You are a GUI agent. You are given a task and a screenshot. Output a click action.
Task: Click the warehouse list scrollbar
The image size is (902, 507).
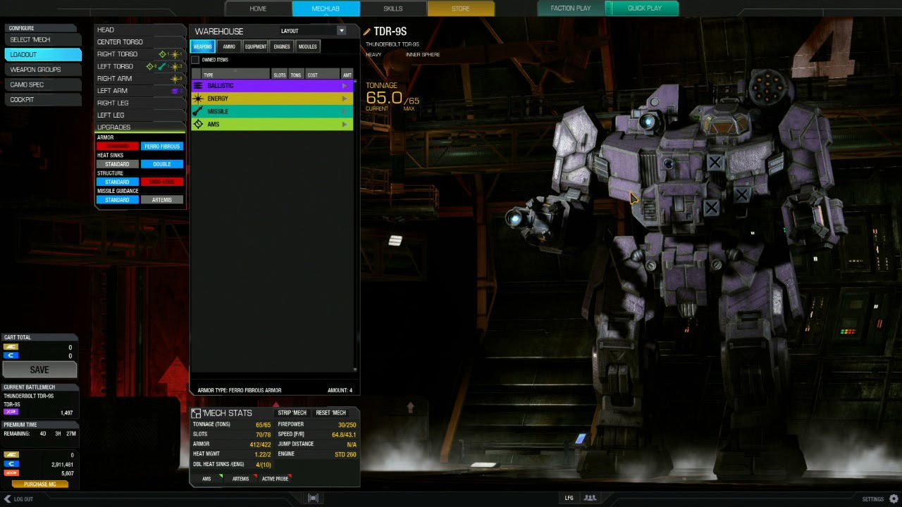click(x=355, y=225)
